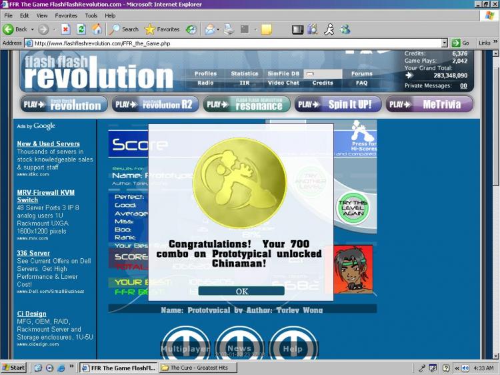Click the address bar URL field
Viewport: 500px width, 375px height.
(x=237, y=43)
